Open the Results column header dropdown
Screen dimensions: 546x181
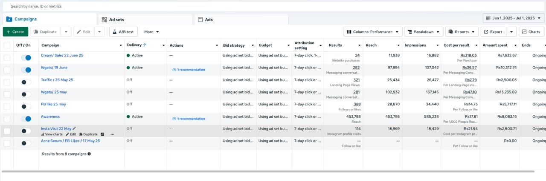(x=359, y=45)
